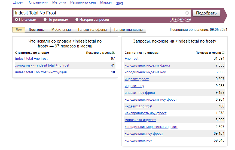Select the История запросов radio button
Screen dimensions: 235x150
coord(77,20)
